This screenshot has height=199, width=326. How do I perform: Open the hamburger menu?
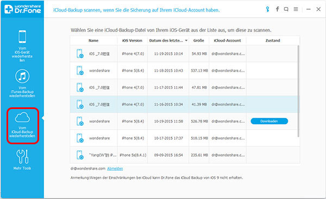(x=296, y=9)
